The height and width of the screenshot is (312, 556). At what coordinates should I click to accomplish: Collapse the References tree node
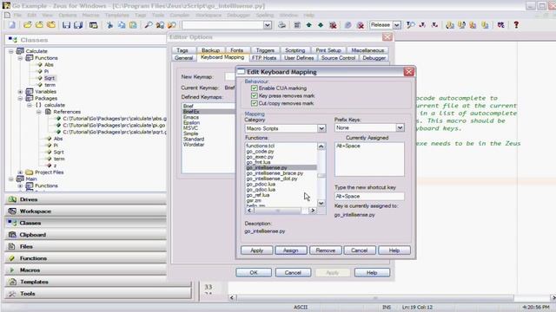click(38, 112)
